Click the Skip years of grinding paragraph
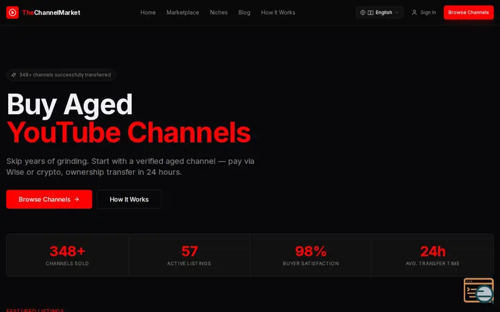This screenshot has width=500, height=312. [x=131, y=167]
